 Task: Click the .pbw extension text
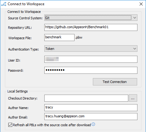79,37
